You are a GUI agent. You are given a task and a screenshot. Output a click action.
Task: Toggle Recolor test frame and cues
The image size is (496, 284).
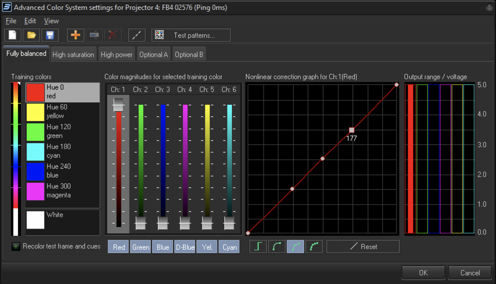[16, 246]
